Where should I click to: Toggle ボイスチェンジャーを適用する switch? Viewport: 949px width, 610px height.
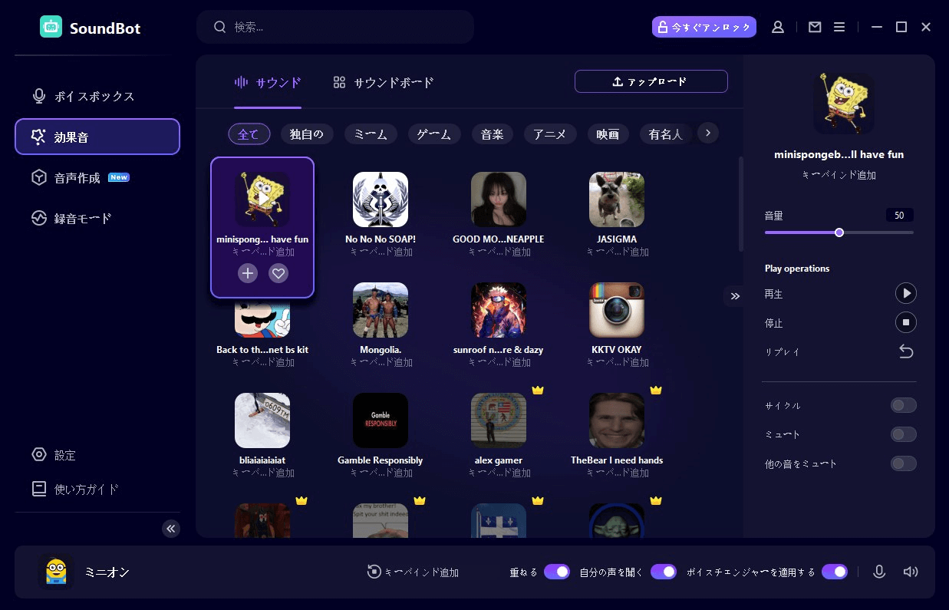(x=835, y=572)
